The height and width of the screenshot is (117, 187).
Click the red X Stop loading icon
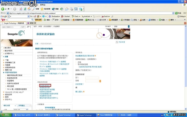[21, 9]
